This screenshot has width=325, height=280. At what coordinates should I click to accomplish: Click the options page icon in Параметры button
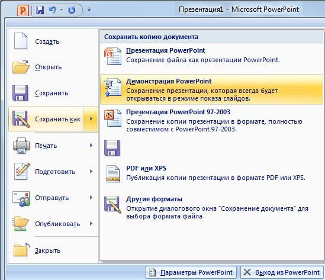pyautogui.click(x=152, y=272)
